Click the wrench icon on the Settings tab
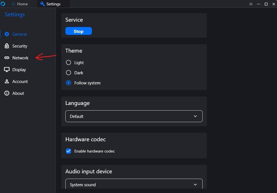Screen dimensions: 277x193 coord(42,4)
